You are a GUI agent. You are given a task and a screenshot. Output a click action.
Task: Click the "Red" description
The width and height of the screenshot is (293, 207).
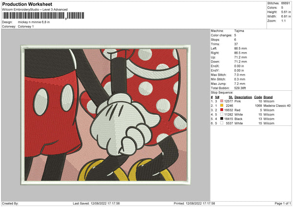[237, 110]
